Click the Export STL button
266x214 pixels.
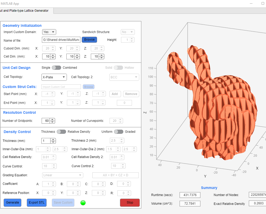37,203
